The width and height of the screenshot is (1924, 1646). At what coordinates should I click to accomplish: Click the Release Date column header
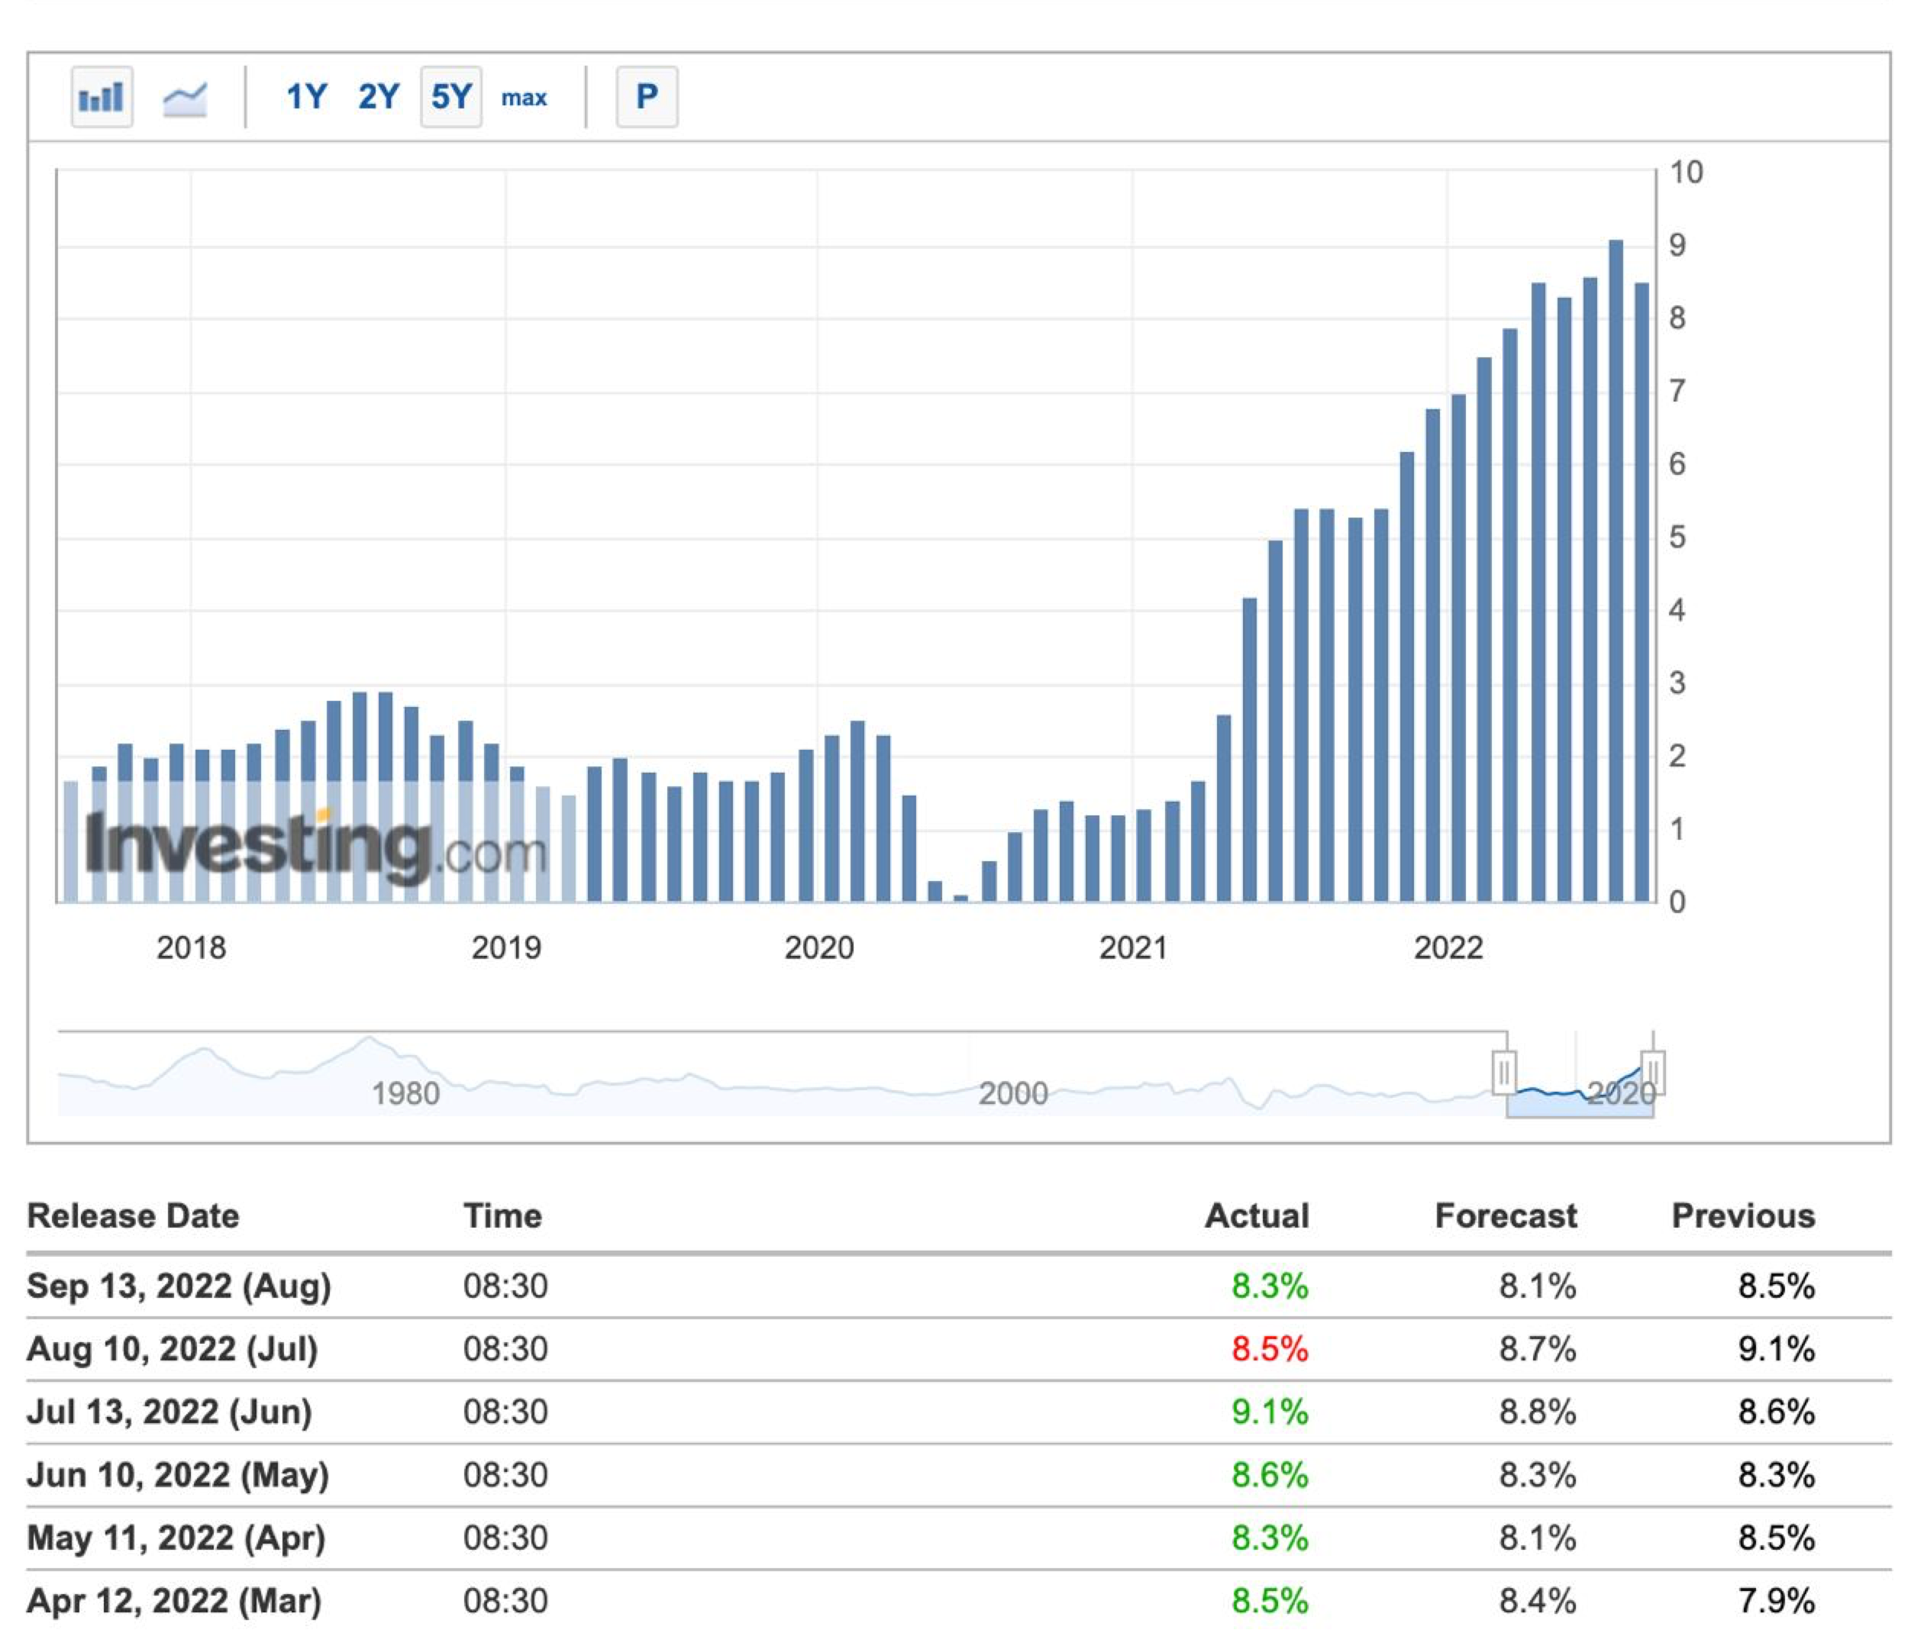pos(134,1215)
